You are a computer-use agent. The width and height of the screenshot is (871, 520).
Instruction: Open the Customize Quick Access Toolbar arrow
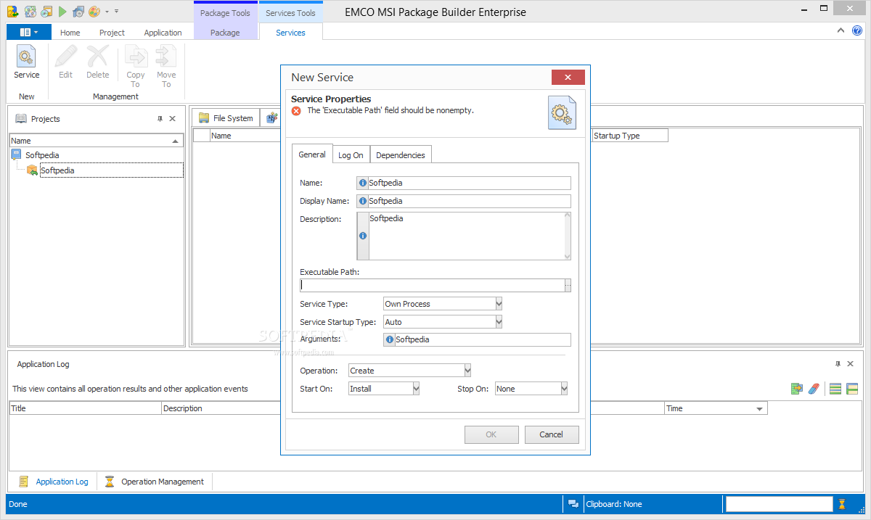[117, 12]
